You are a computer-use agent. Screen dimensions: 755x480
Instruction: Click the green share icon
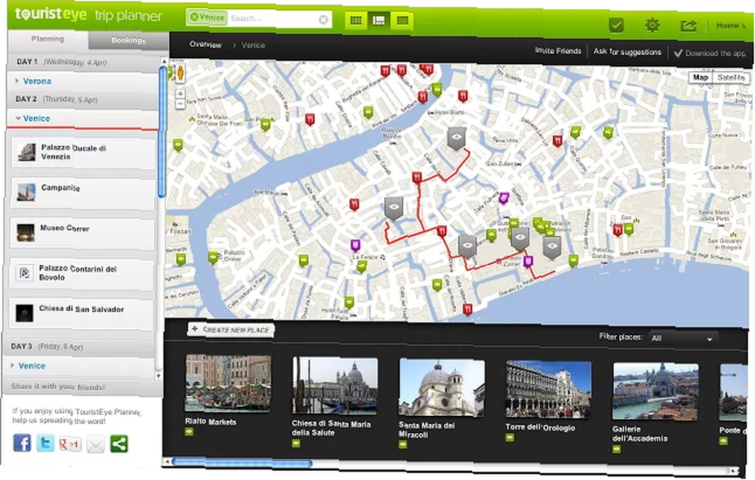coord(119,444)
